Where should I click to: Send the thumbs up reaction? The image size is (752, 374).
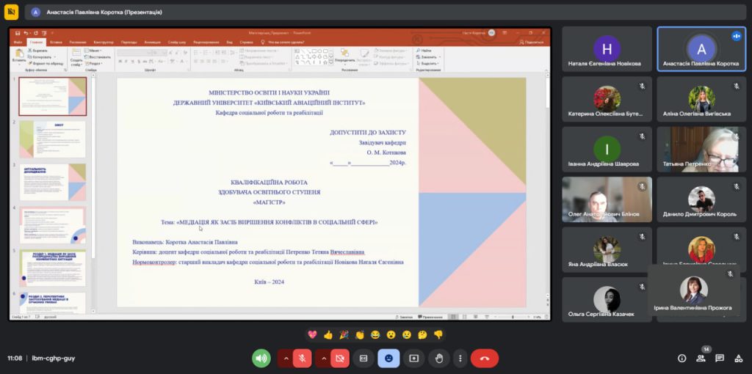(x=328, y=334)
